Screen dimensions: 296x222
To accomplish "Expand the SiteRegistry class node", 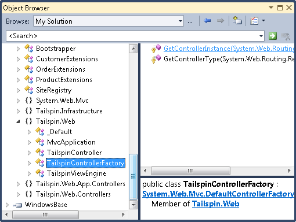I will coord(18,90).
